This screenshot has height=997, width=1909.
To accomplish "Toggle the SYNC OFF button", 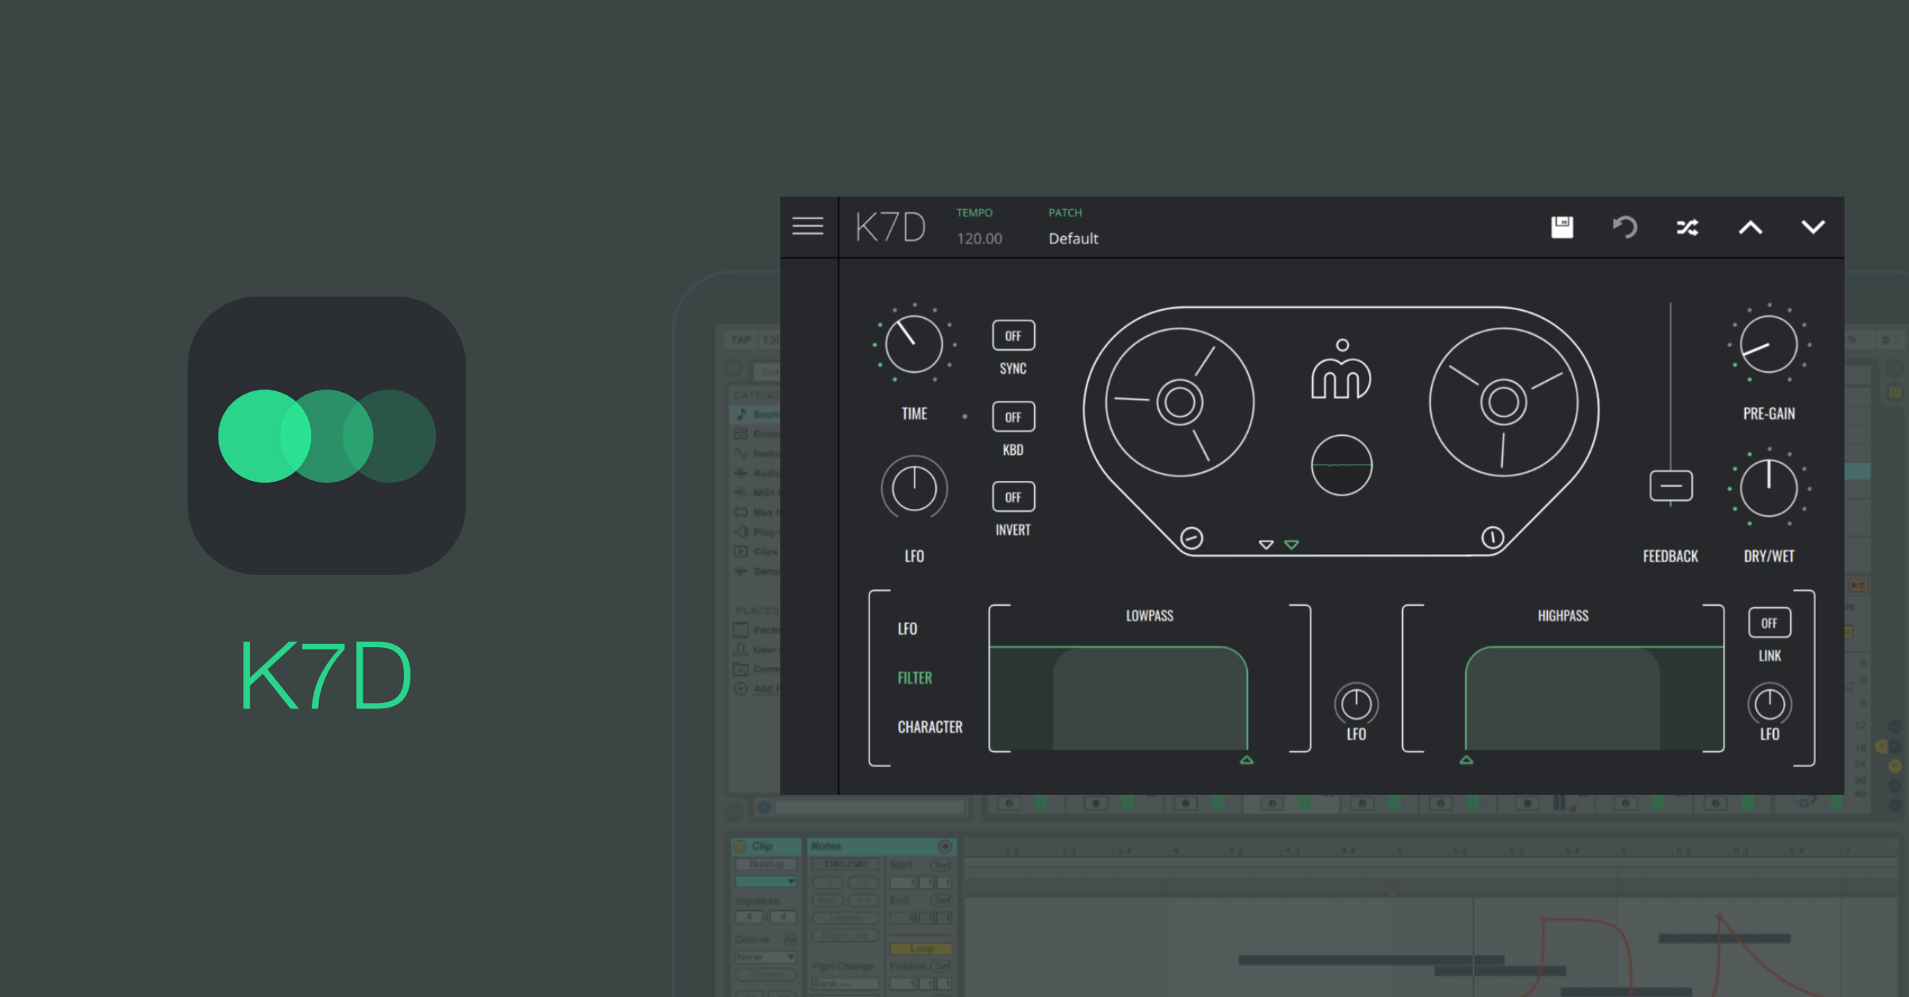I will point(1013,336).
